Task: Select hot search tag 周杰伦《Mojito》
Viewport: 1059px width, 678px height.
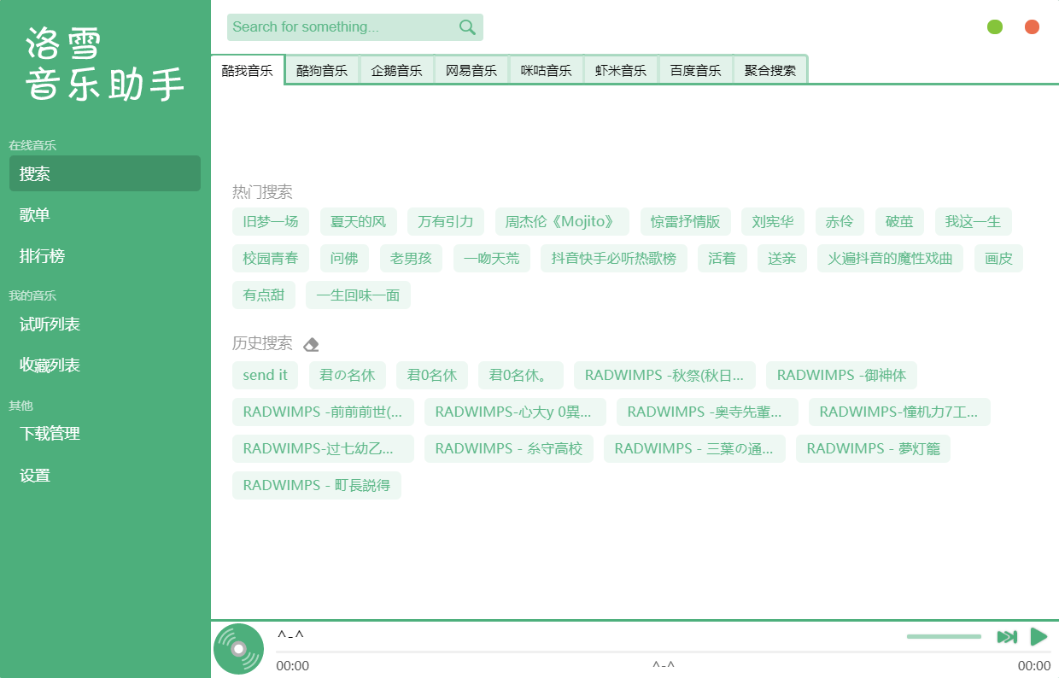Action: (x=561, y=222)
